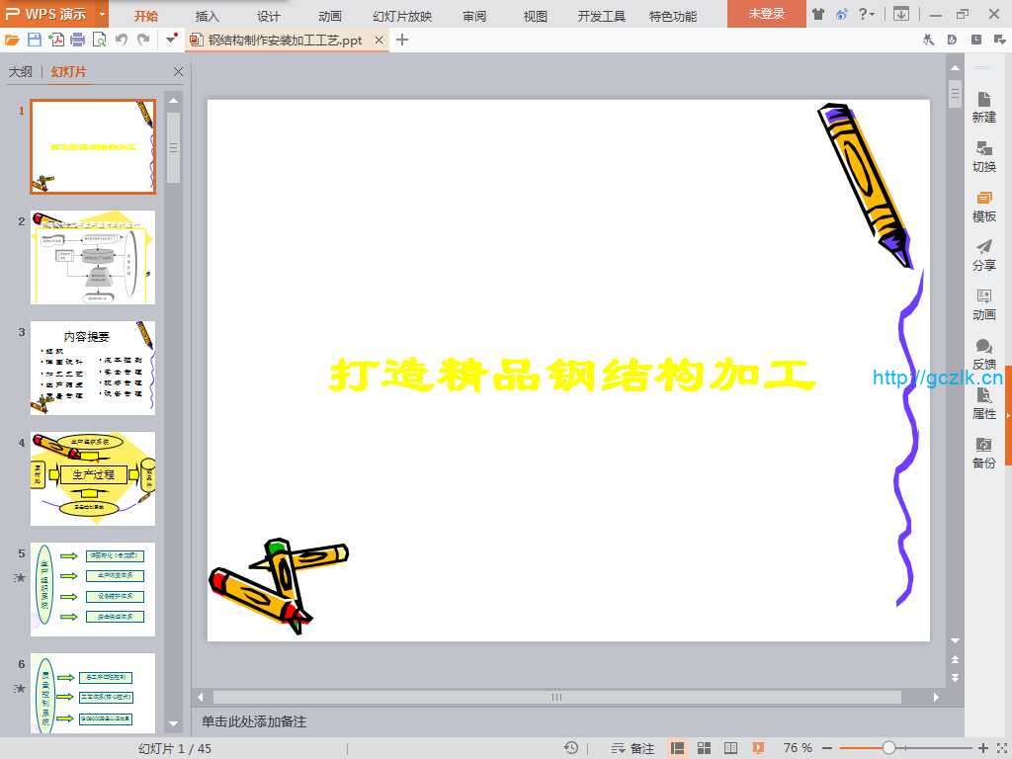
Task: Expand the WPS 演示 application menu arrow
Action: (x=103, y=15)
